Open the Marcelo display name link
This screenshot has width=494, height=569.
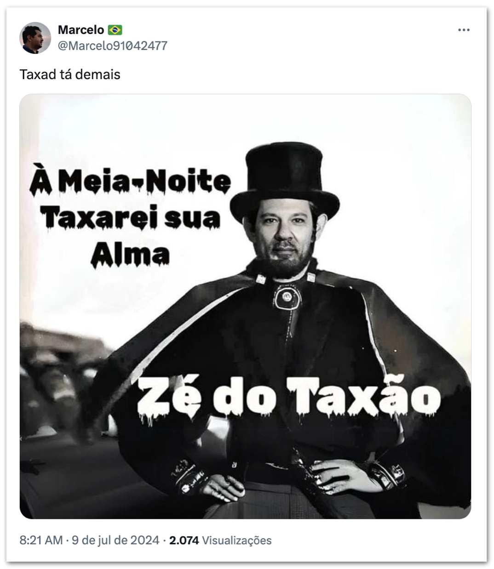coord(81,30)
